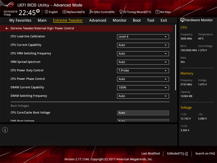Open the Monitor tab
217x163 pixels.
[120, 21]
